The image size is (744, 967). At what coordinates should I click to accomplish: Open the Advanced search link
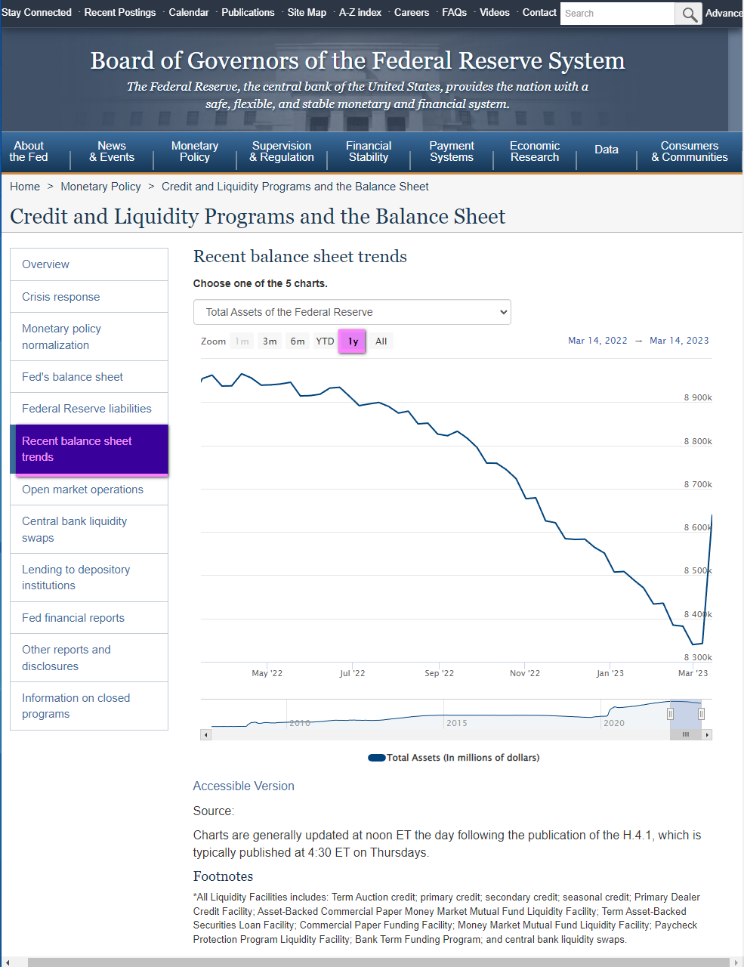724,13
